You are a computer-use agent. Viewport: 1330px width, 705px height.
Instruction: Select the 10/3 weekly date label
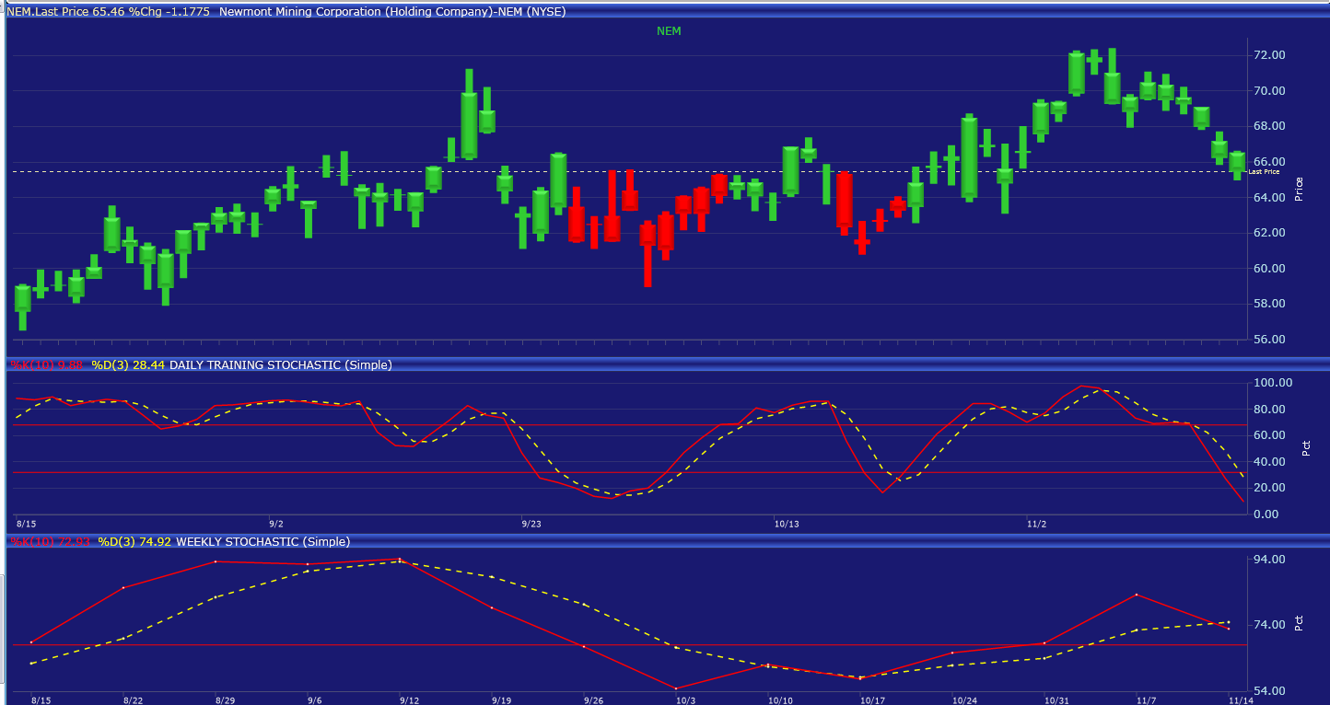pos(686,700)
